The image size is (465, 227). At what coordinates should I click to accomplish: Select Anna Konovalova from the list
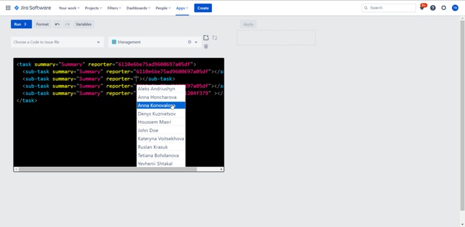(x=161, y=105)
